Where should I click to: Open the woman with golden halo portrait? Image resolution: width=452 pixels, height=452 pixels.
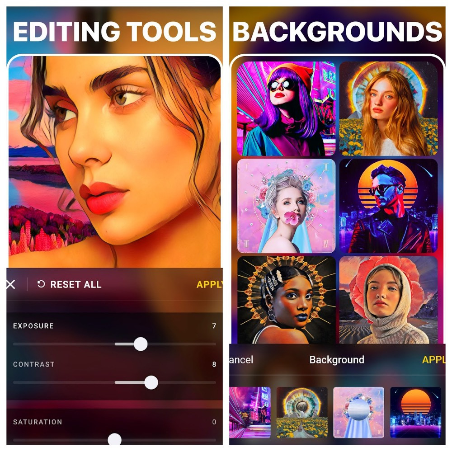(286, 300)
